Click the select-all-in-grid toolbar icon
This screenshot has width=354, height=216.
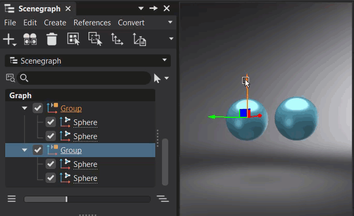point(73,39)
